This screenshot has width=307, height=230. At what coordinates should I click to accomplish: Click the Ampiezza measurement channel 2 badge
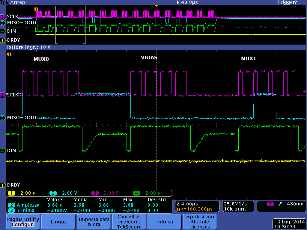[11, 205]
